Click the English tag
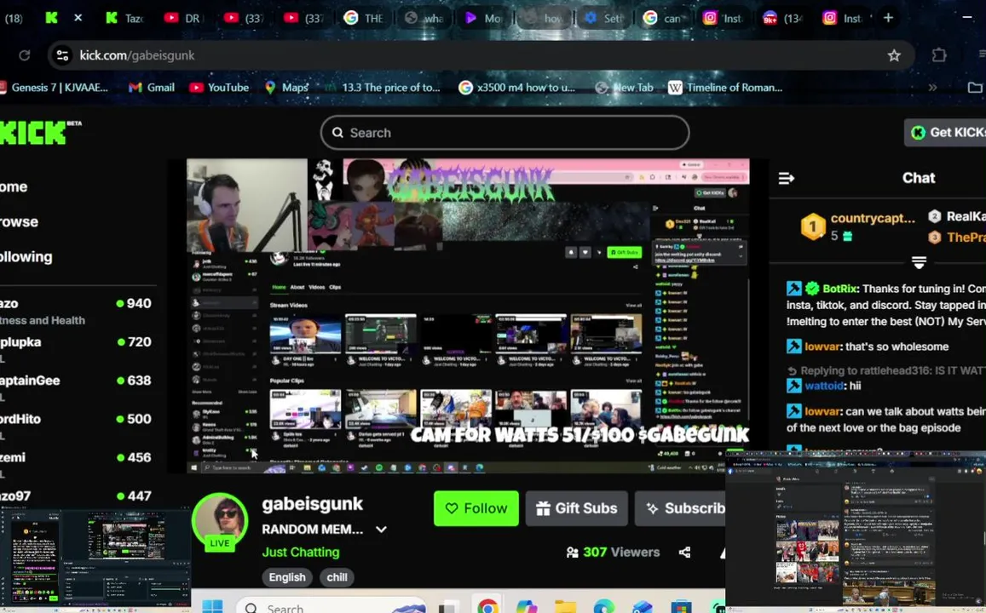Viewport: 986px width, 613px height. pos(286,577)
